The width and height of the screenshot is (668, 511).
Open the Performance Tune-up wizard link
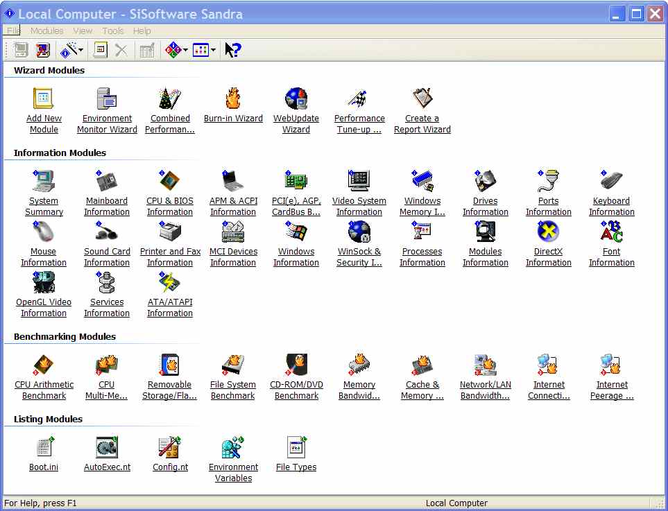click(359, 124)
